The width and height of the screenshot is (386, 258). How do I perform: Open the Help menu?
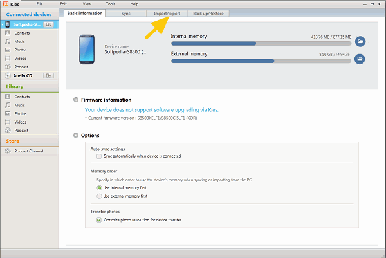click(x=134, y=4)
